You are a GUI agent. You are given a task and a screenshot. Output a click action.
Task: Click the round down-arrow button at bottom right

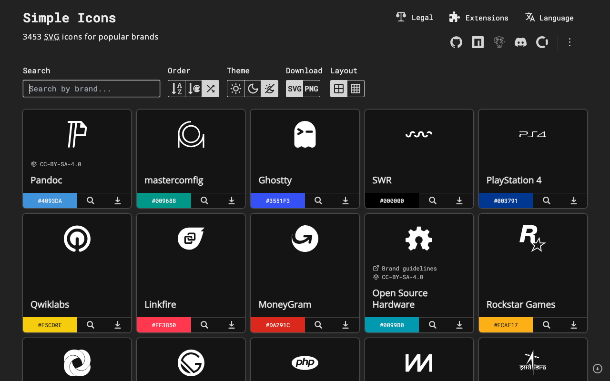(x=598, y=369)
